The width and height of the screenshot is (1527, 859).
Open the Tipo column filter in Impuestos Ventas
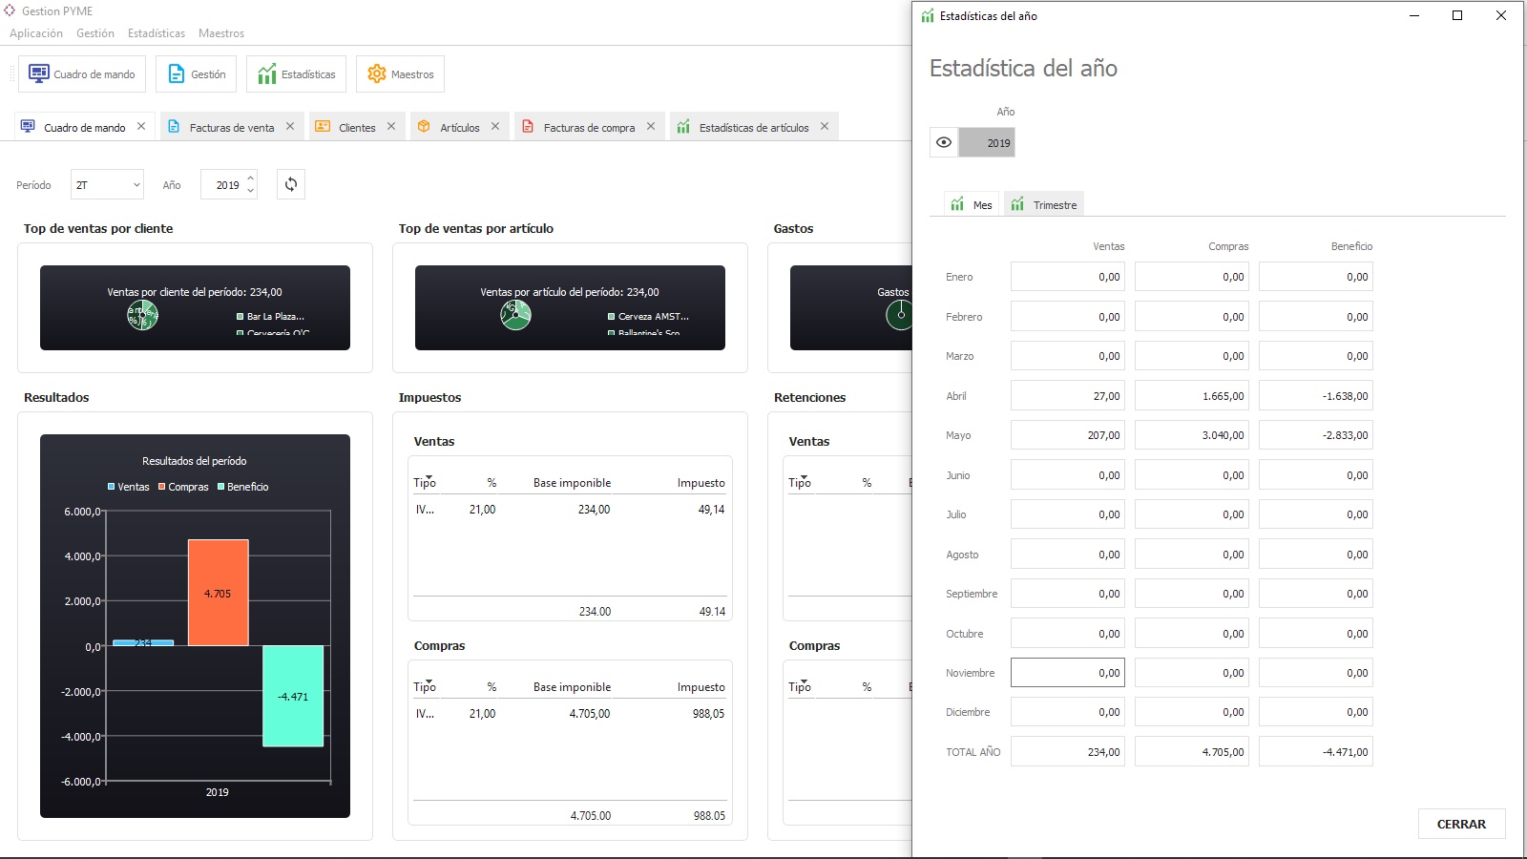(429, 476)
